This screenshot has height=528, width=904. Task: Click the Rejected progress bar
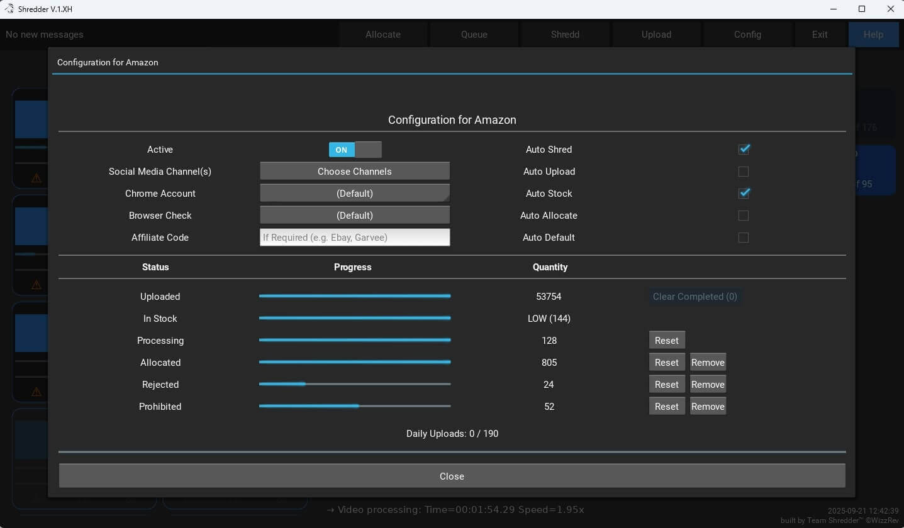pos(355,384)
